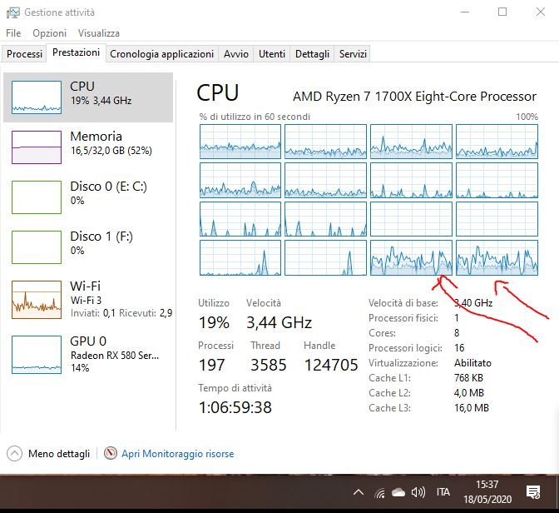559x513 pixels.
Task: Open the notification center icon
Action: (534, 492)
